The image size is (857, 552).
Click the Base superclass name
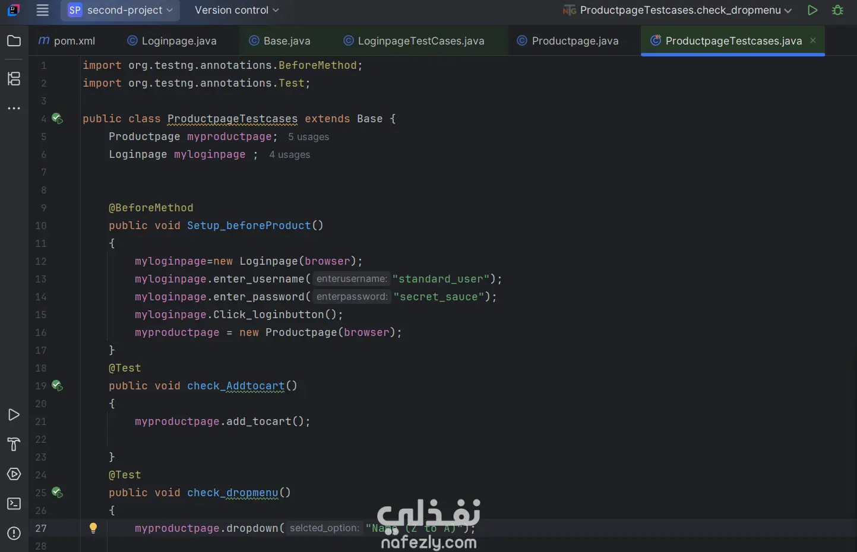tap(369, 119)
